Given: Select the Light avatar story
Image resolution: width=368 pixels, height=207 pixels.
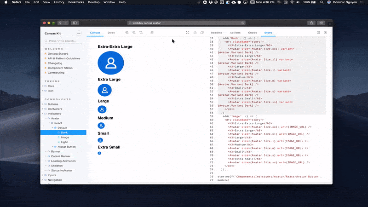Looking at the screenshot, I should 64,142.
